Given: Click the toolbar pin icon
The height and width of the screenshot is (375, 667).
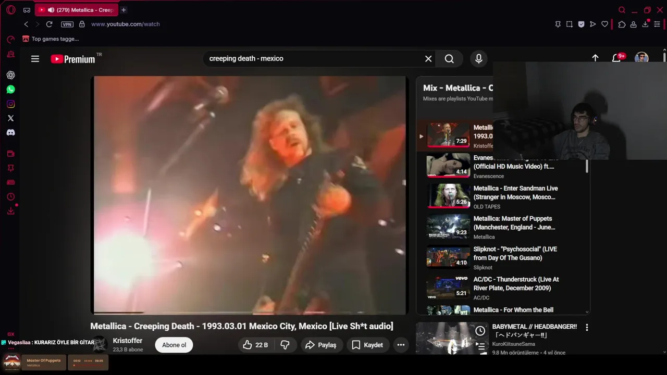Looking at the screenshot, I should (x=558, y=24).
